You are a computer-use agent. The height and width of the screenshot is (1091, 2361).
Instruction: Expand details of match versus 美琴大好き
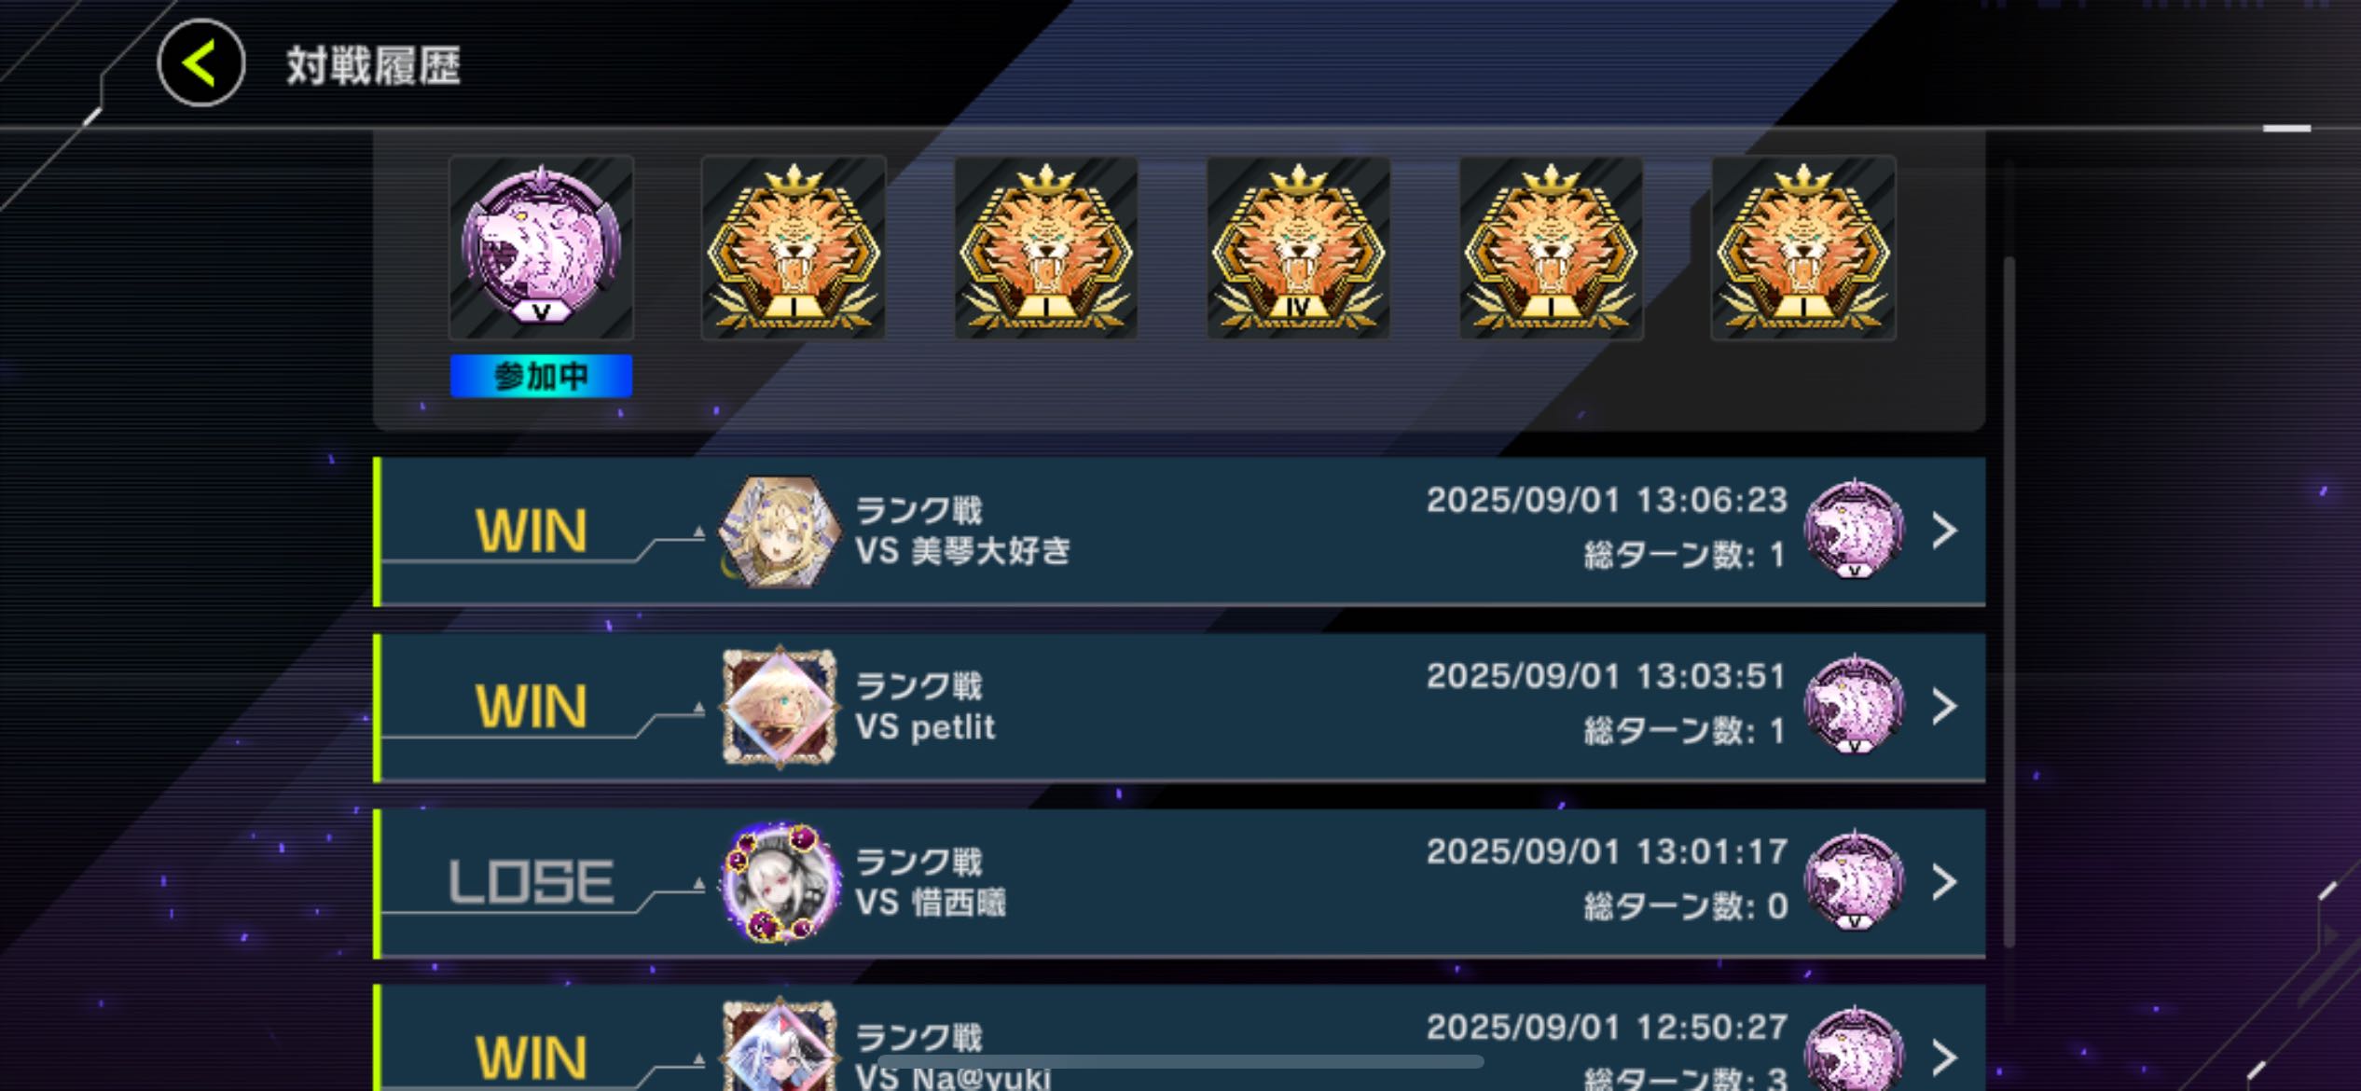point(1945,531)
